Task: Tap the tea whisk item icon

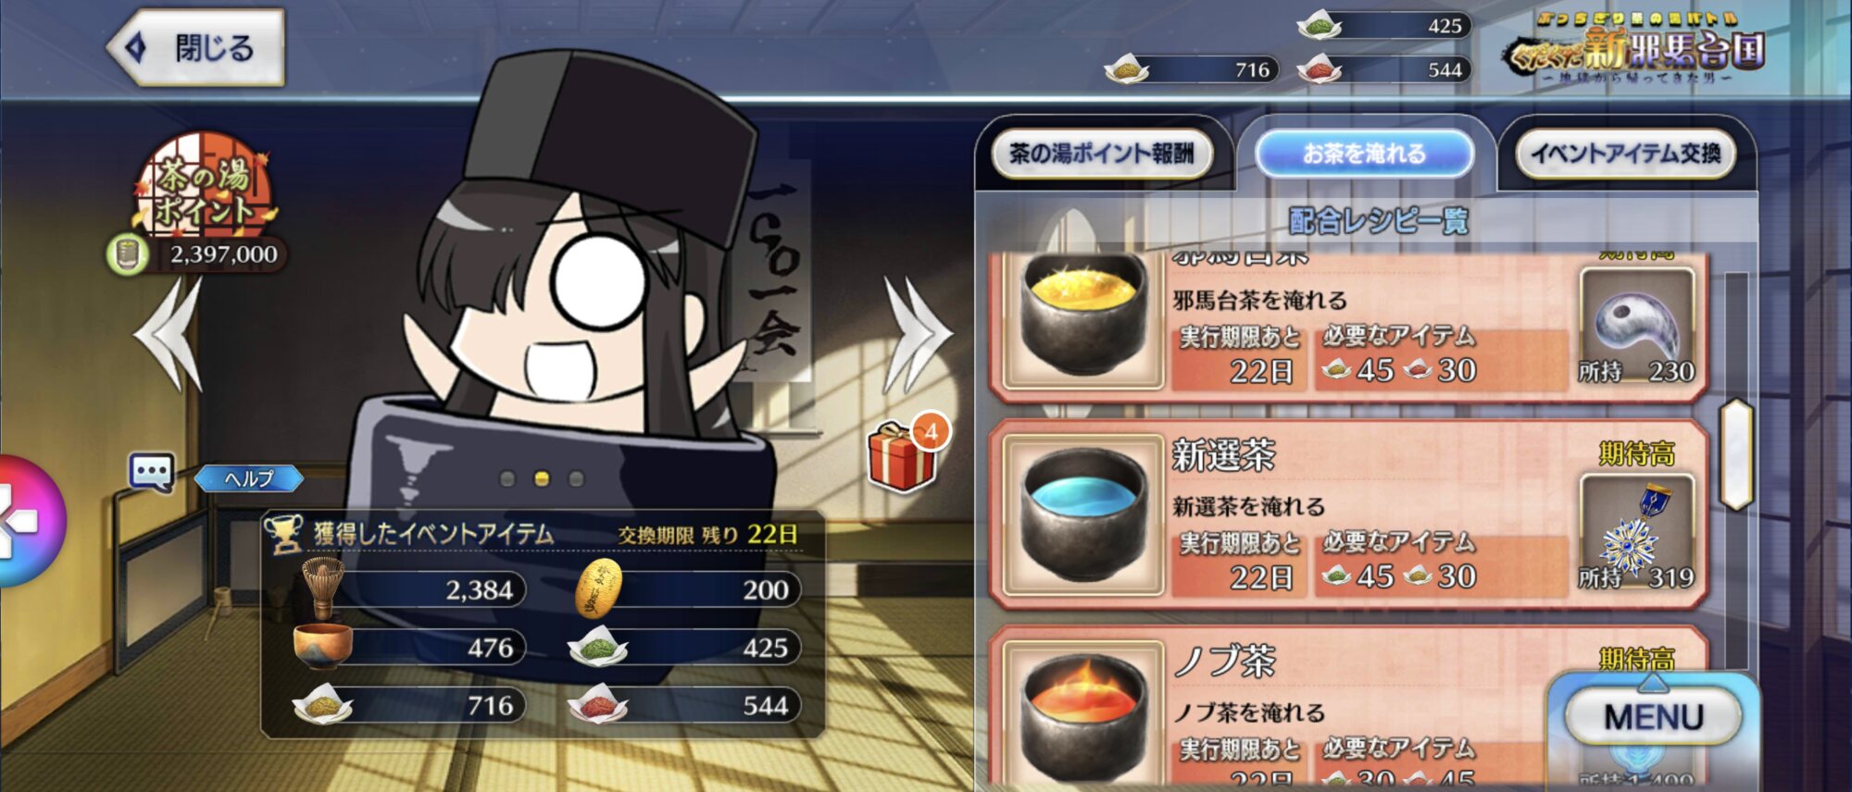Action: (321, 588)
